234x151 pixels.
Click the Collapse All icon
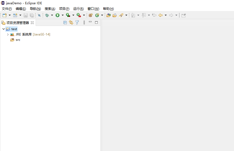[x=65, y=23]
